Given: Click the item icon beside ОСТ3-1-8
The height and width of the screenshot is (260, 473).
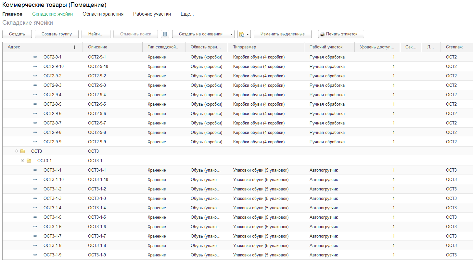Looking at the screenshot, I should [35, 246].
